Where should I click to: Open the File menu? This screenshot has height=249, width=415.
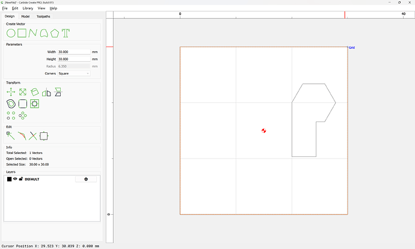pos(5,8)
